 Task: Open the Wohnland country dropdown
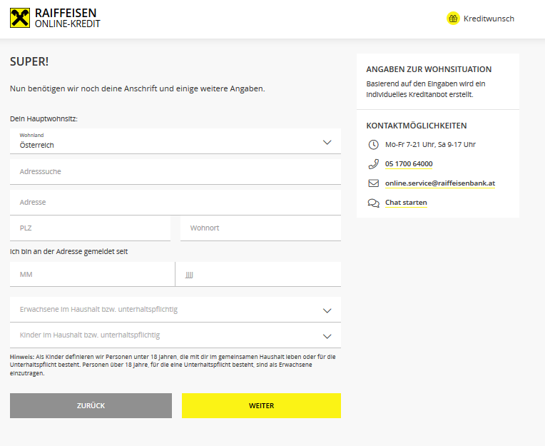[175, 141]
